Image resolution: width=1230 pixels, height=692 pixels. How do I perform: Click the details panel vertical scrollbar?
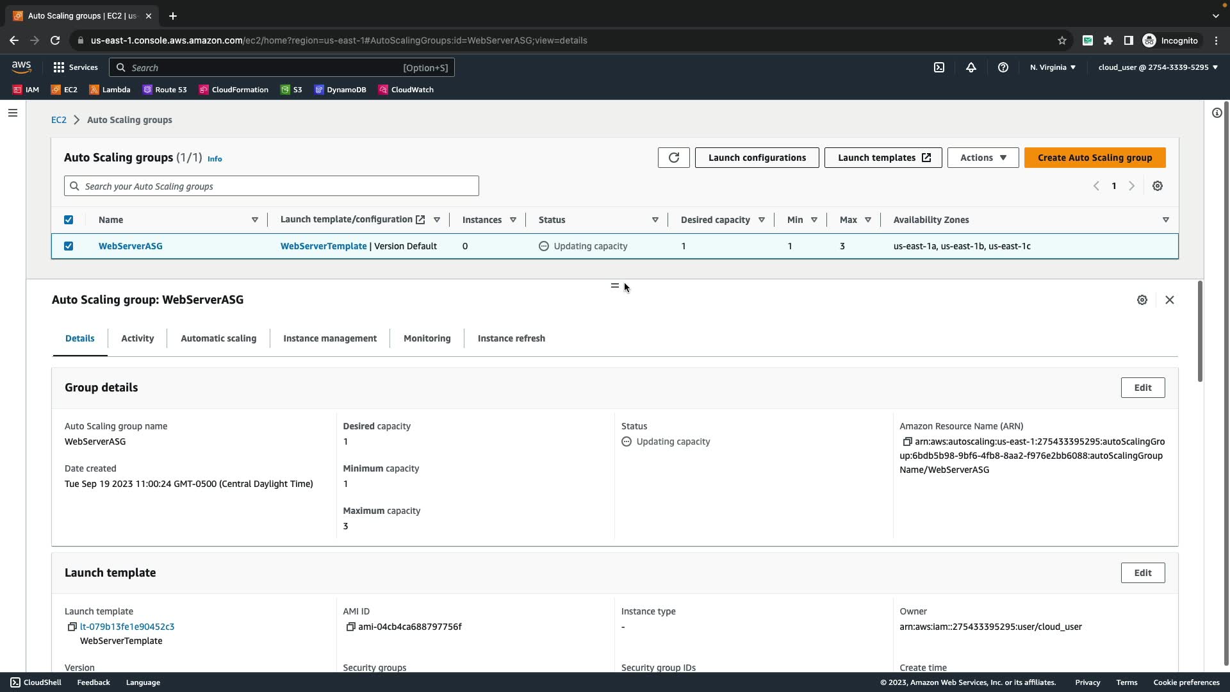point(1200,332)
